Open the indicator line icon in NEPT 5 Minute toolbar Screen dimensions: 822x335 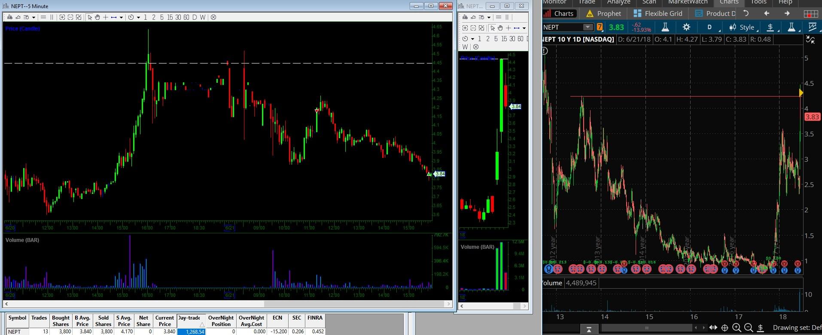coord(18,17)
